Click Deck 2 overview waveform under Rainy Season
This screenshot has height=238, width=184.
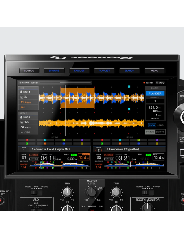coord(134,165)
